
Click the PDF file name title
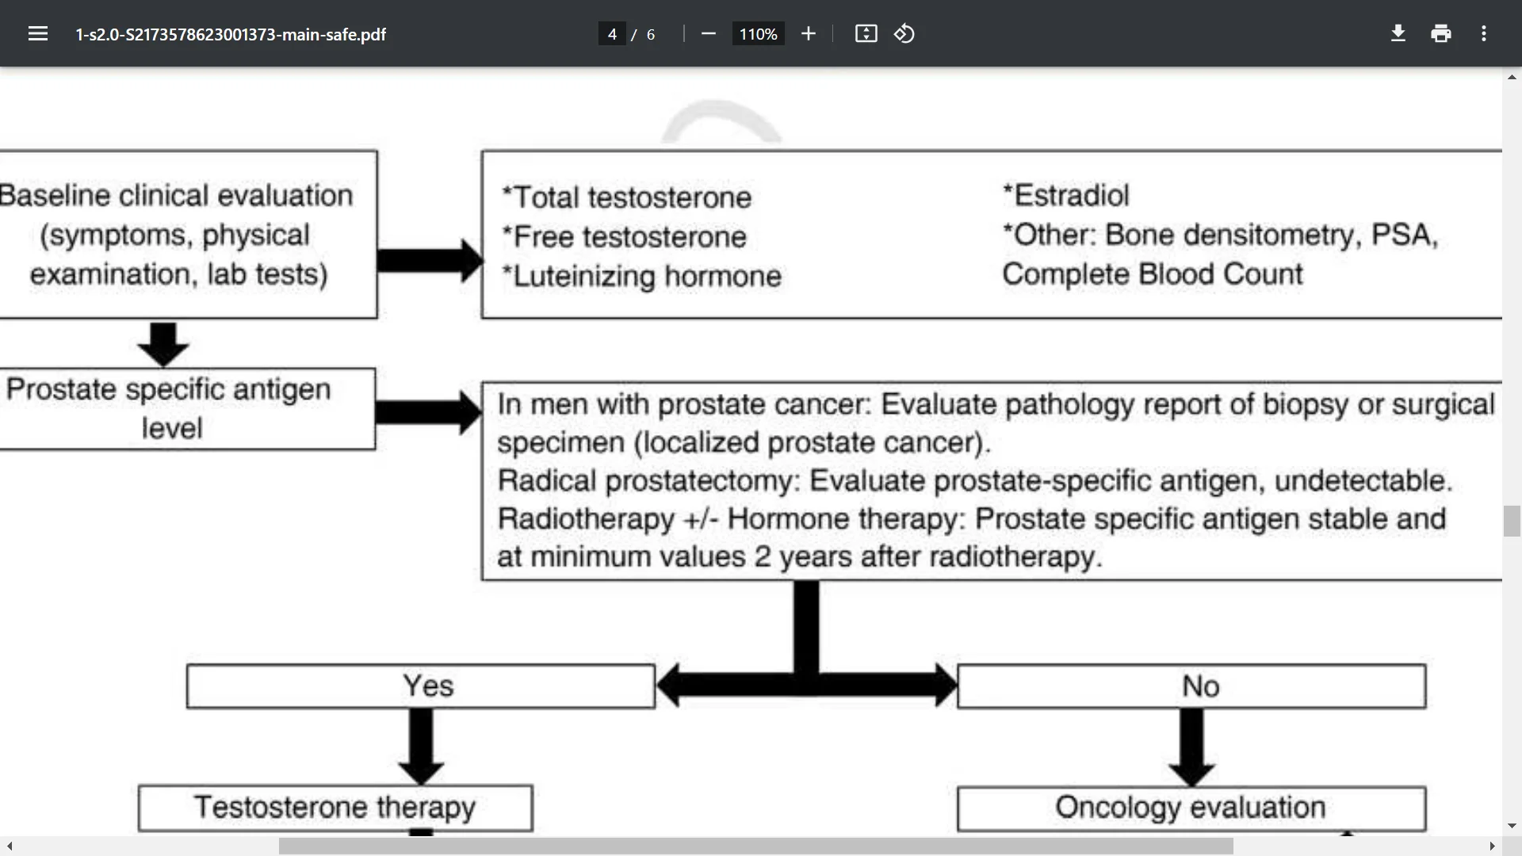231,34
